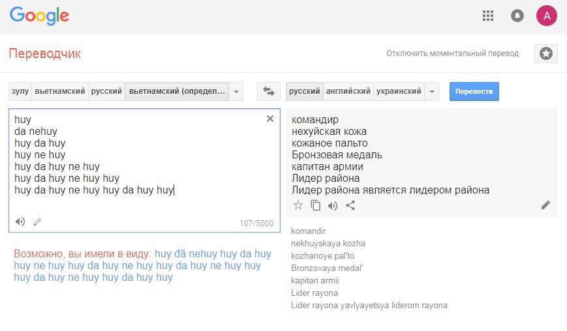Click transliteration 'komandir'
Screen dimensions: 567x331
(309, 231)
